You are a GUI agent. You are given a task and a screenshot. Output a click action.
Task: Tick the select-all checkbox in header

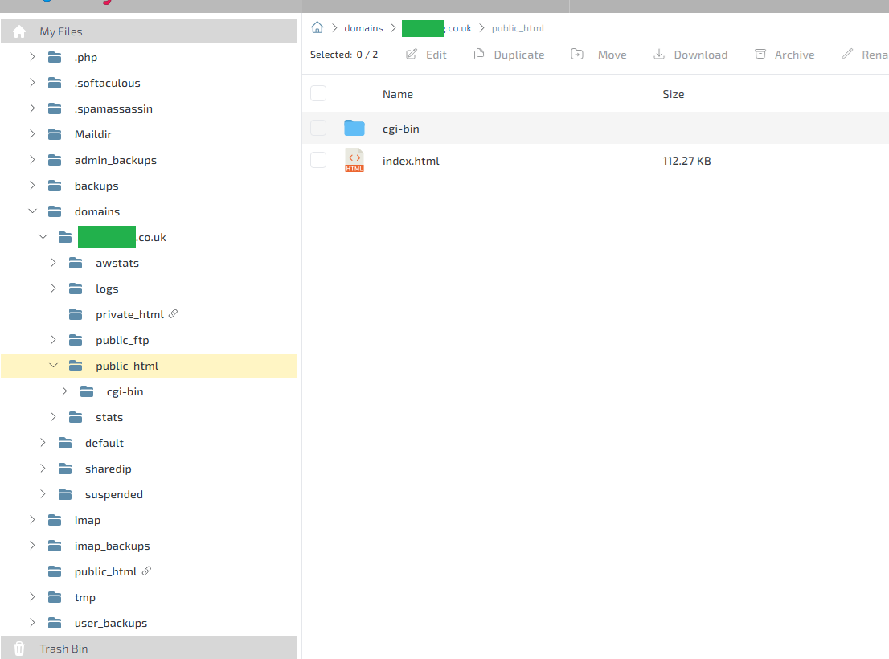tap(318, 94)
